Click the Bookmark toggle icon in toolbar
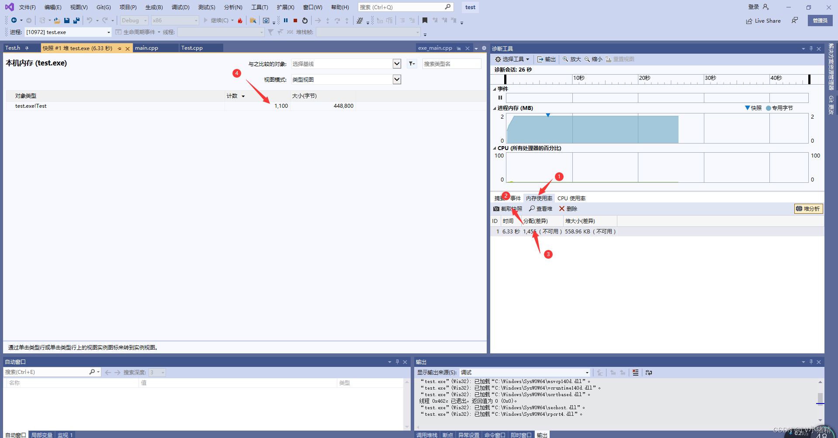Viewport: 838px width, 438px height. (x=425, y=21)
